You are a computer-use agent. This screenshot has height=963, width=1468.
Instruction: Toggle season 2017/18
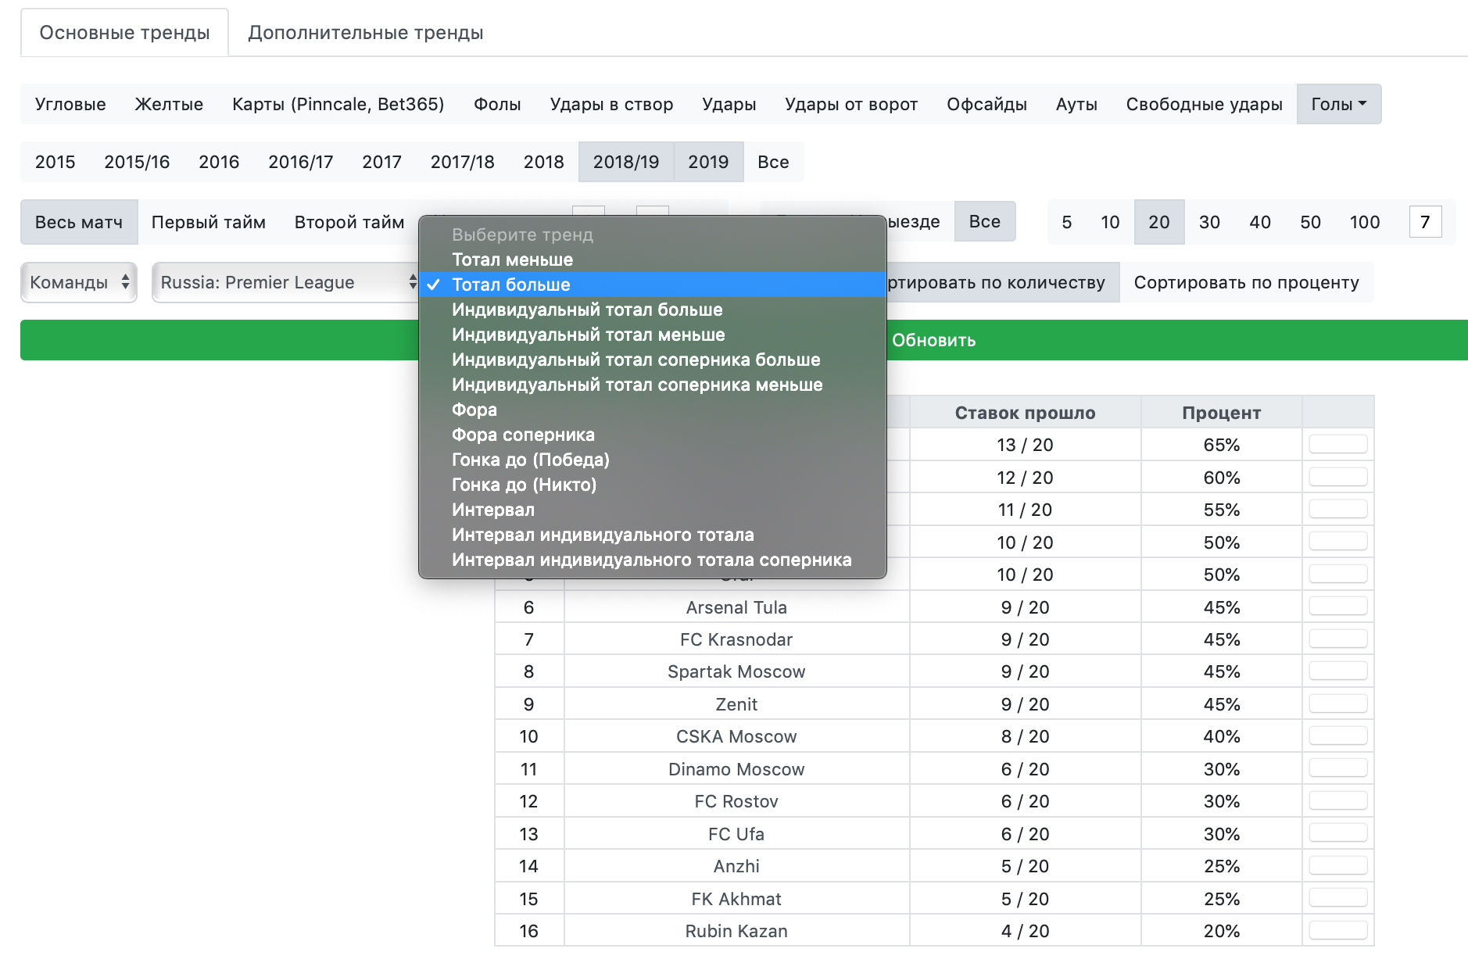[x=462, y=162]
